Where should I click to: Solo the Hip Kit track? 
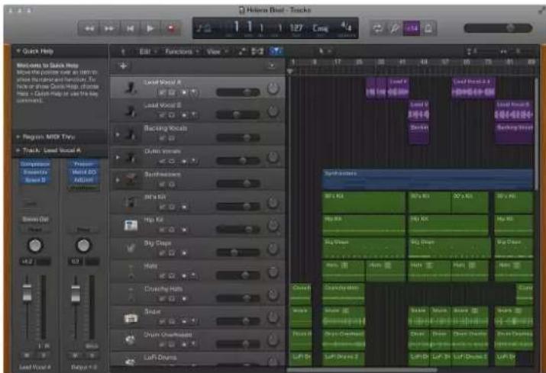(172, 230)
